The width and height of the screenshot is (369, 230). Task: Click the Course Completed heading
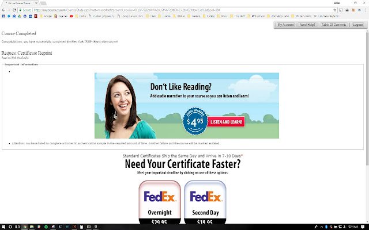coord(18,33)
